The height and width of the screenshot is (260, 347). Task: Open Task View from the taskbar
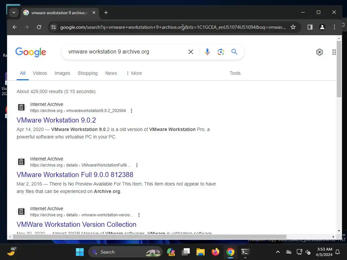(x=186, y=252)
